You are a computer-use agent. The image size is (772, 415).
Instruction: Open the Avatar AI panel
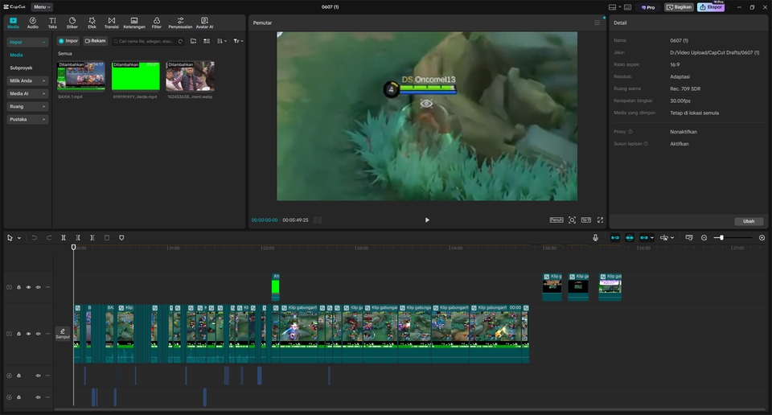(204, 23)
